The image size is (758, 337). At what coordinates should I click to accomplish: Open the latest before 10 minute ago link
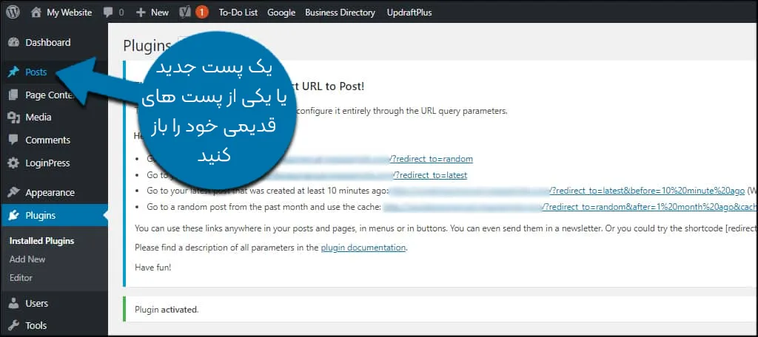(x=647, y=191)
